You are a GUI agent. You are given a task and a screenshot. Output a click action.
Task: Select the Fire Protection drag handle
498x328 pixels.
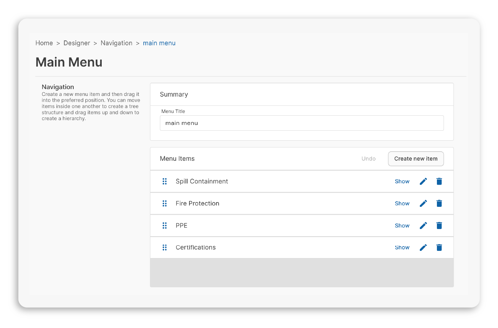(x=165, y=203)
